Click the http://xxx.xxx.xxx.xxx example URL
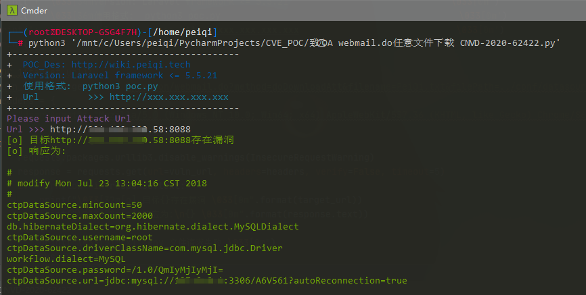The image size is (586, 295). pyautogui.click(x=168, y=97)
